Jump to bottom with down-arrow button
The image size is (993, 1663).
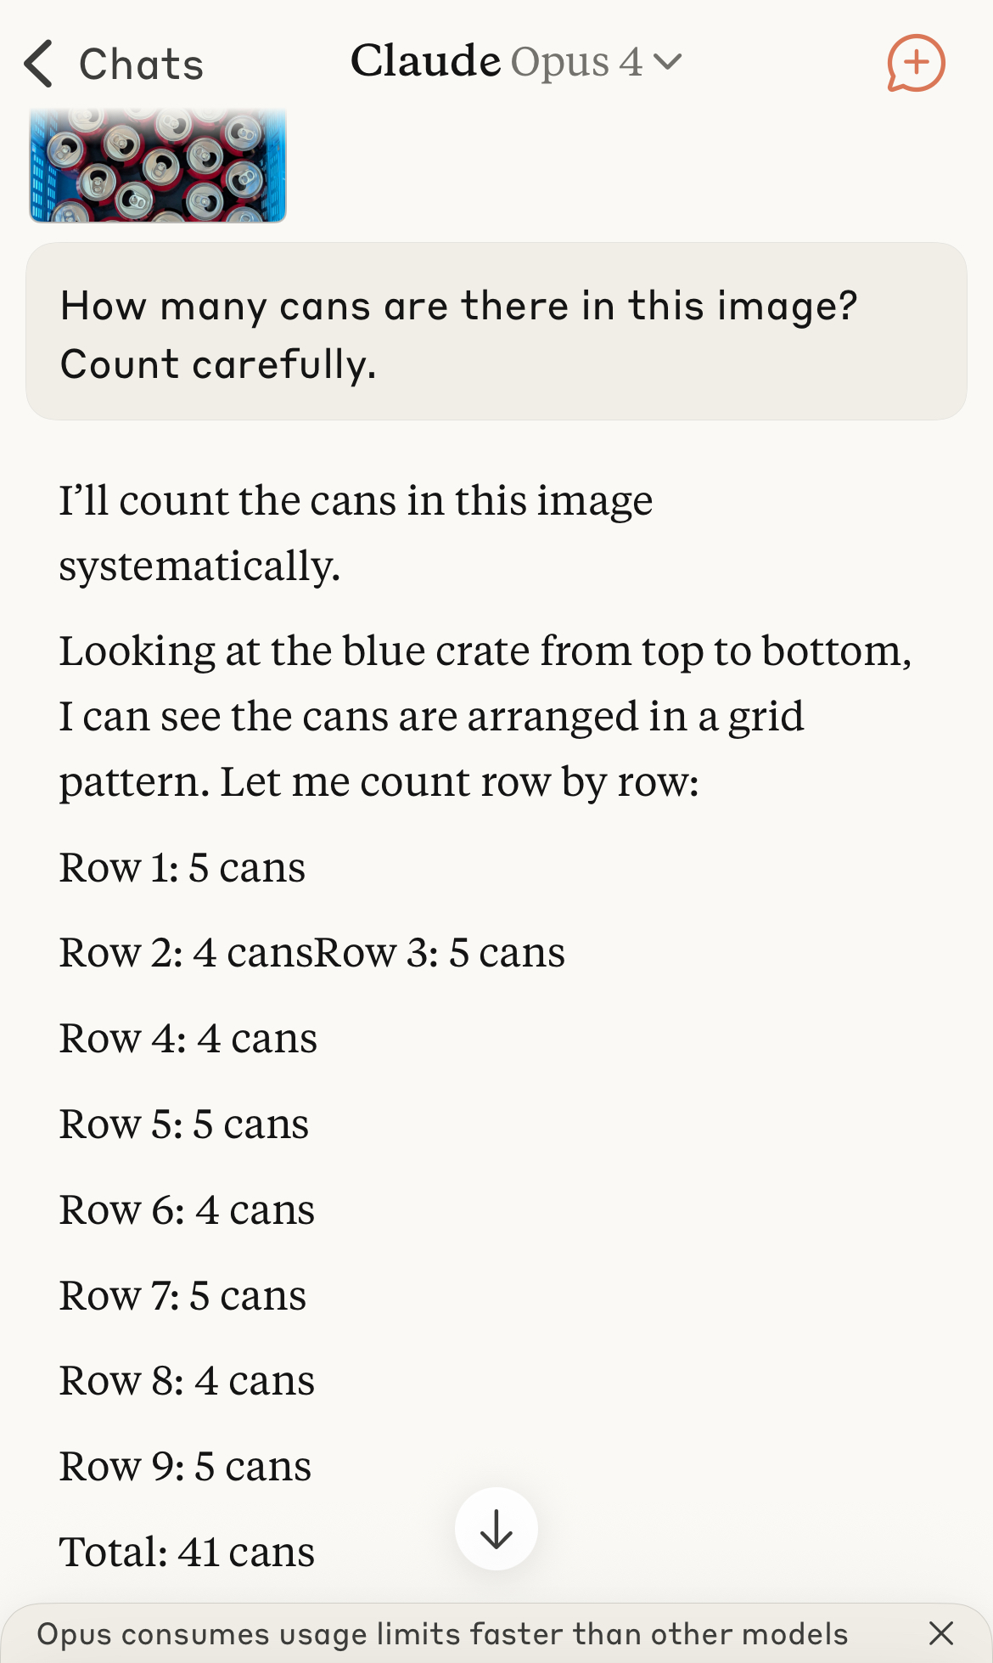click(496, 1529)
